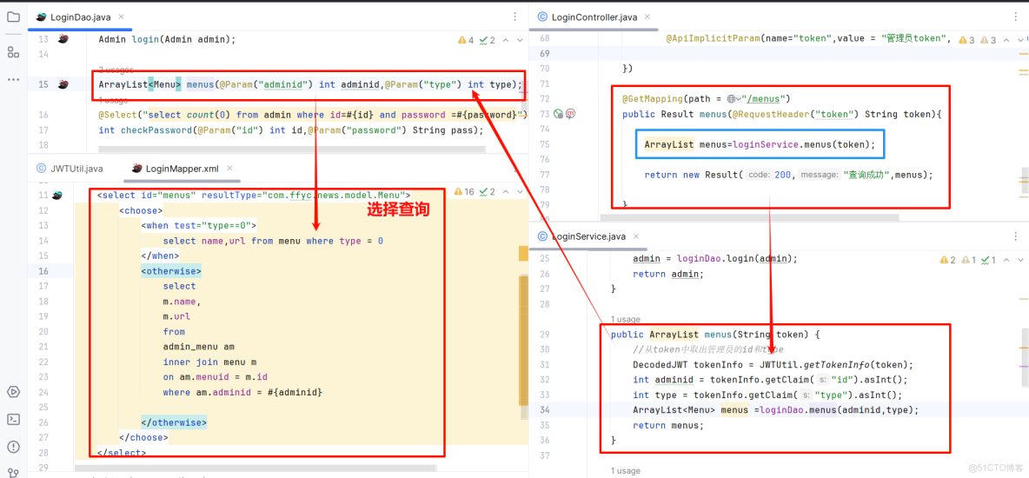Click MyBatis gutter icon on line 13
Viewport: 1029px width, 478px height.
(63, 39)
